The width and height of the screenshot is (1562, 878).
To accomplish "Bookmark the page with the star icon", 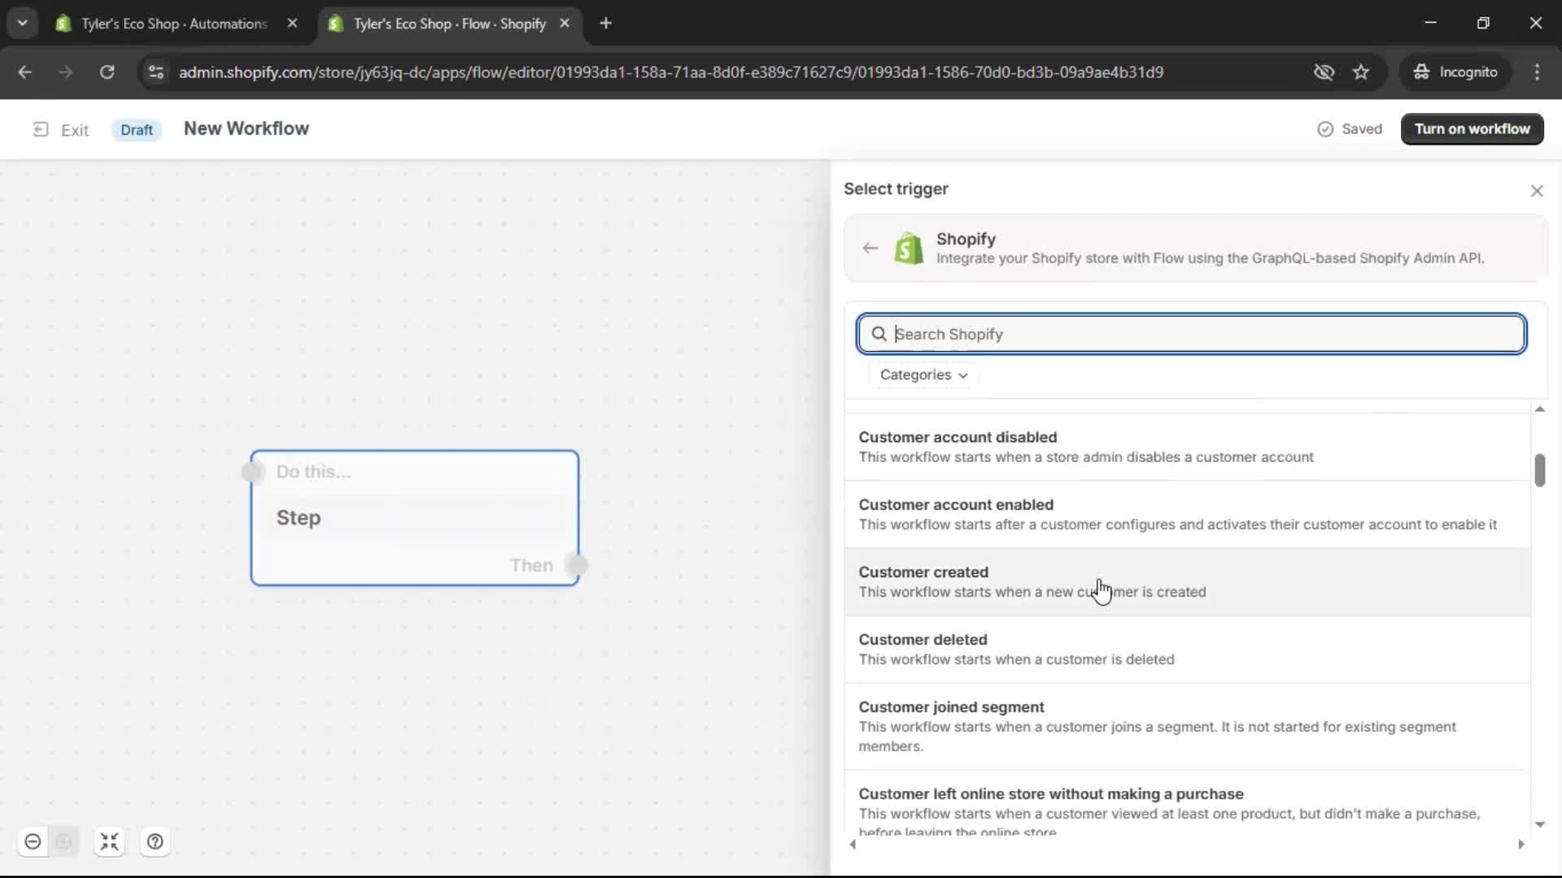I will coord(1362,72).
